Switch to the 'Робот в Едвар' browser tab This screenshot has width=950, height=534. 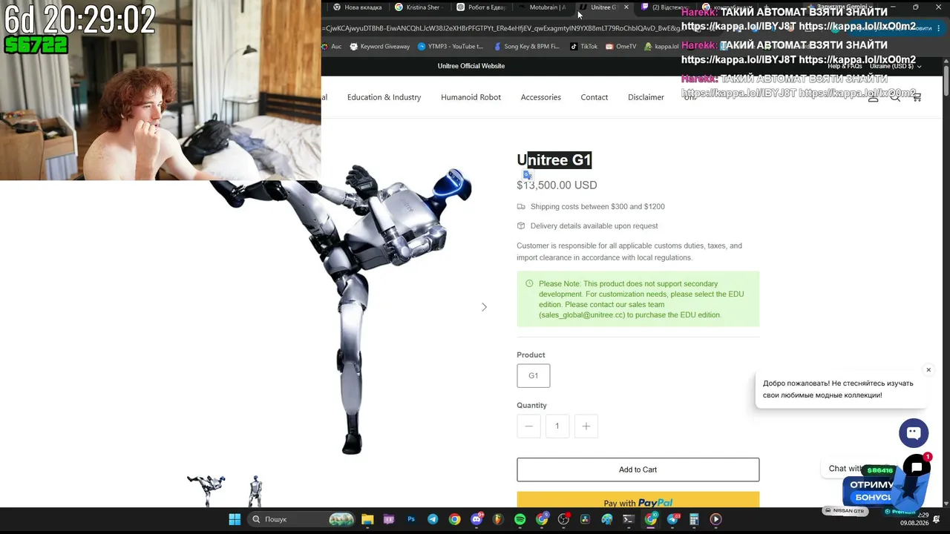click(481, 7)
